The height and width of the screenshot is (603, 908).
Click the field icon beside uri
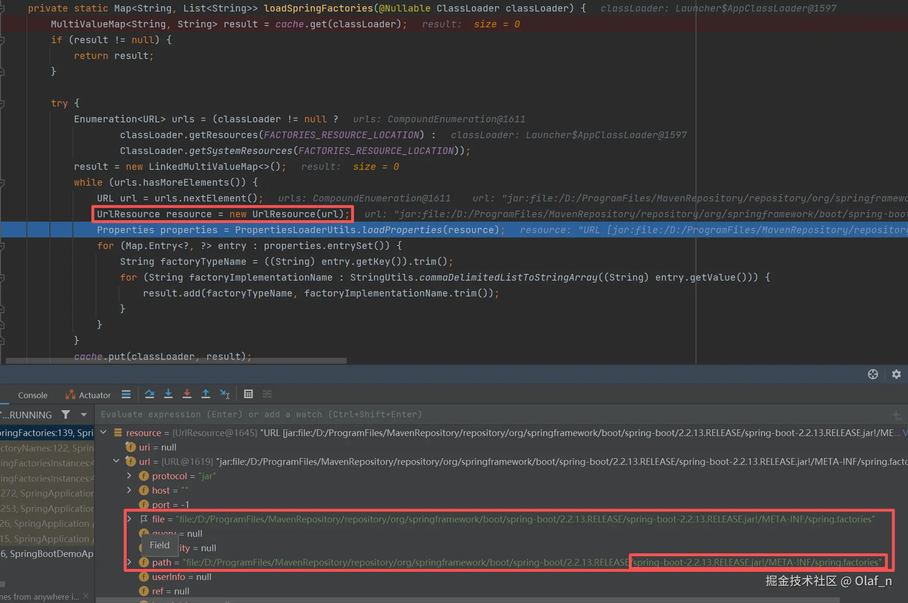tap(130, 447)
